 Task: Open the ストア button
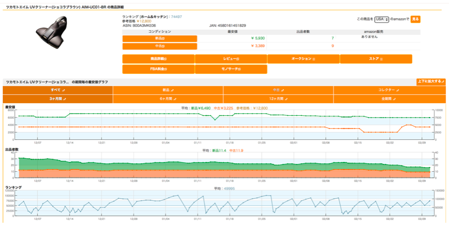(376, 59)
